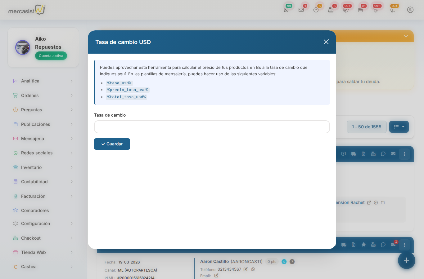
Task: Expand the Órdenes sidebar section
Action: coord(43,95)
